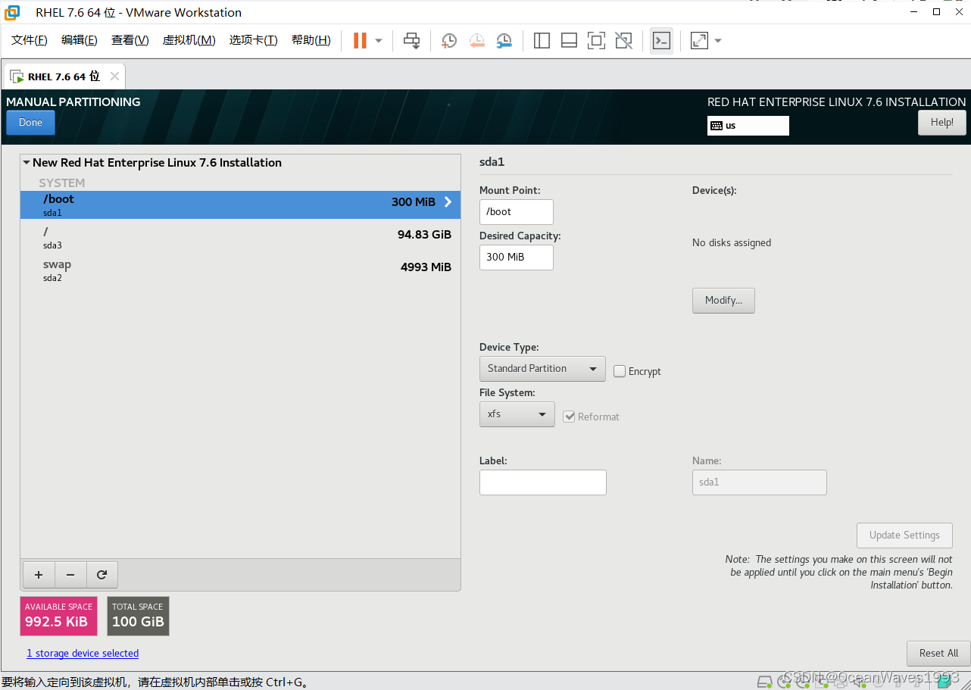Reload storage configuration from disk

[102, 575]
